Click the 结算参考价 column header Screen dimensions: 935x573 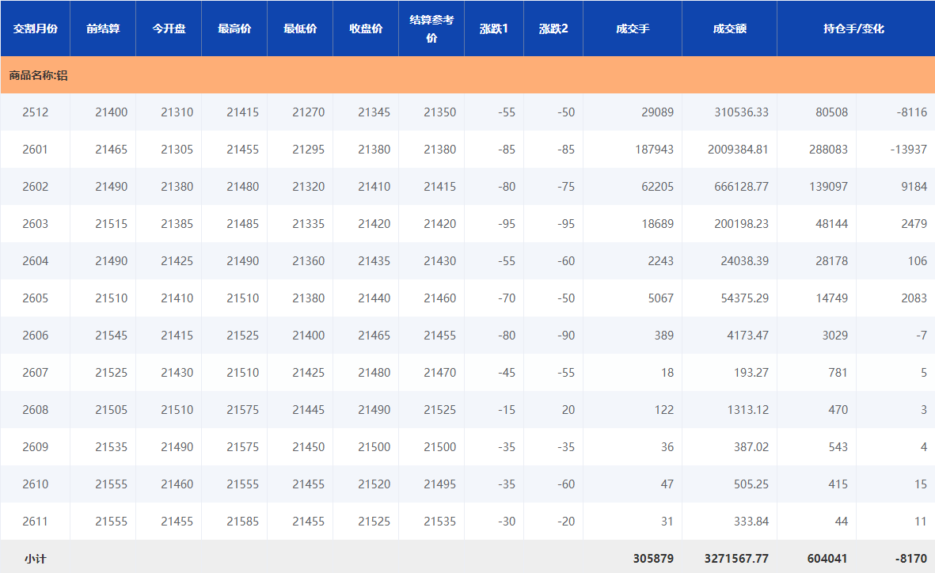pos(431,28)
